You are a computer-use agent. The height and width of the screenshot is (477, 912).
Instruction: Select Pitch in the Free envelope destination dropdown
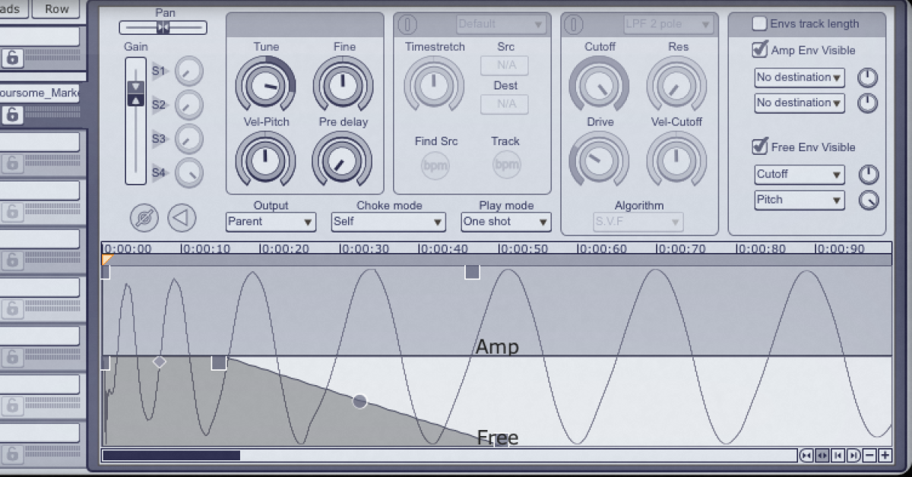[x=799, y=201]
